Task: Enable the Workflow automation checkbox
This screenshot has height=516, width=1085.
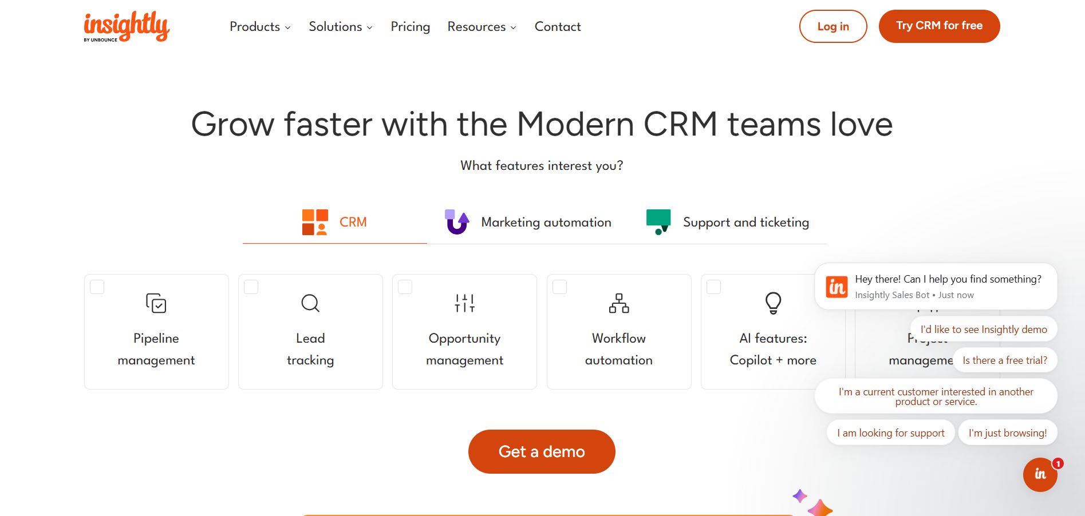Action: 559,287
